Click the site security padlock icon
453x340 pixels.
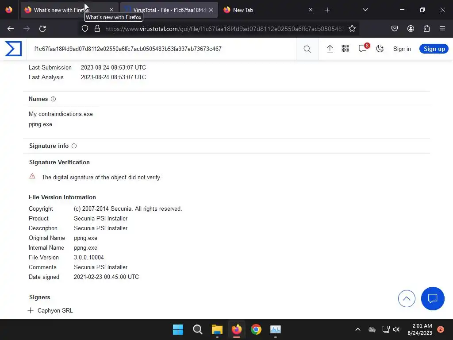coord(97,29)
